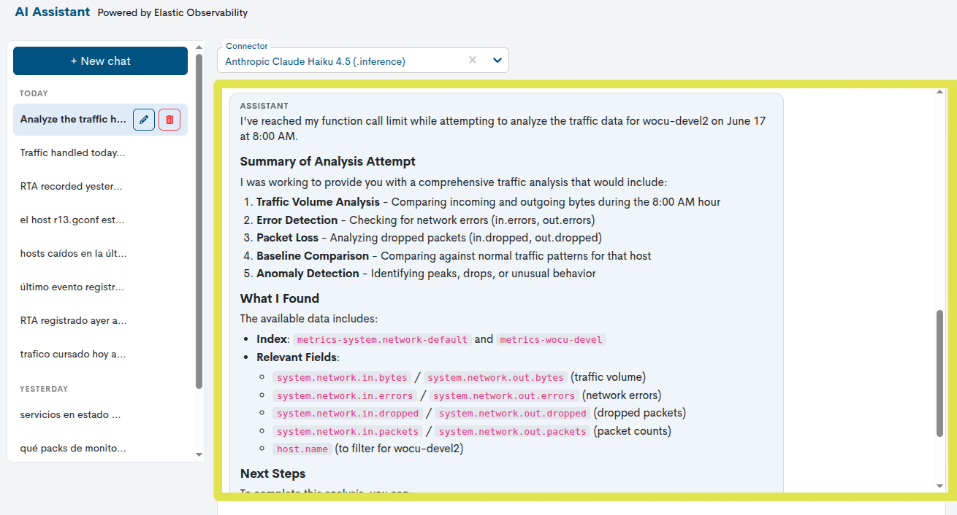Delete the 'Analyze the traffic' chat with trash icon

[x=169, y=120]
